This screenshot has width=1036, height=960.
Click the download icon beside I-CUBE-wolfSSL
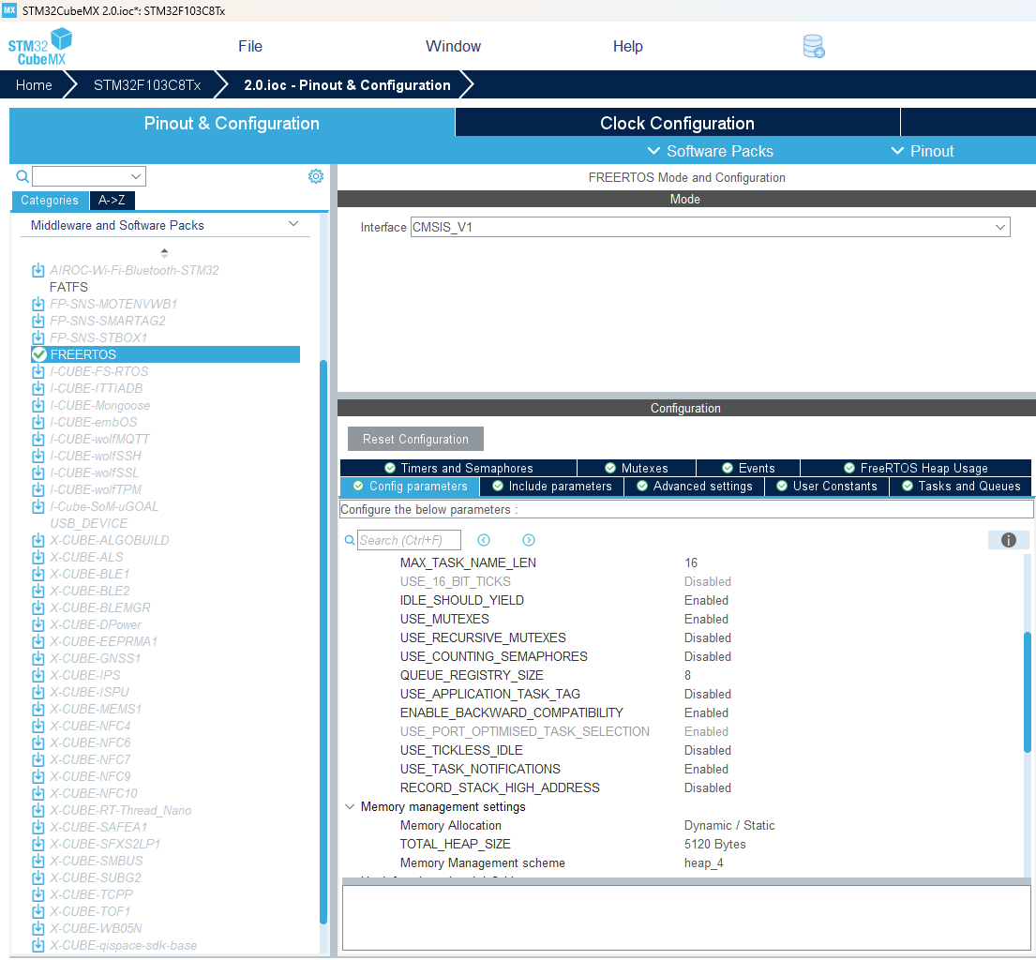pyautogui.click(x=38, y=473)
